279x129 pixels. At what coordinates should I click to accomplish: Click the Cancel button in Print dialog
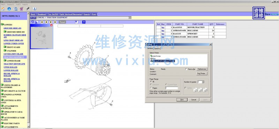point(194,100)
